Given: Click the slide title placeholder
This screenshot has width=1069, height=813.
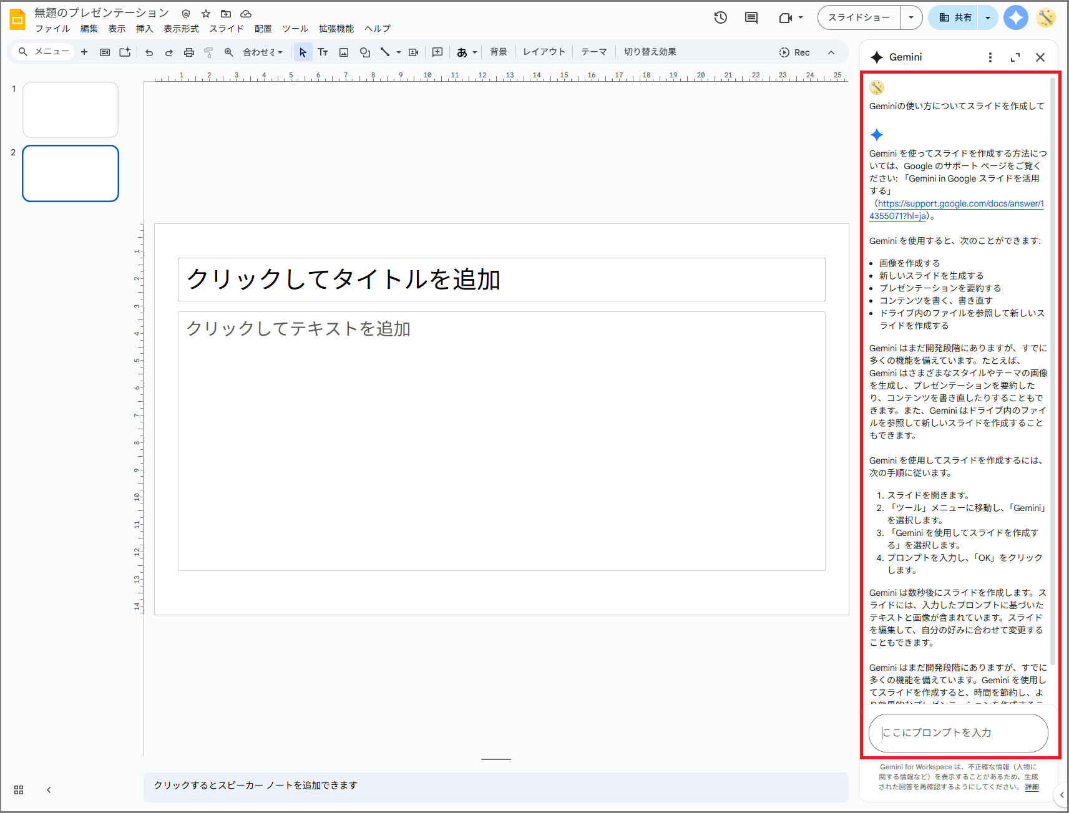Looking at the screenshot, I should (x=502, y=280).
